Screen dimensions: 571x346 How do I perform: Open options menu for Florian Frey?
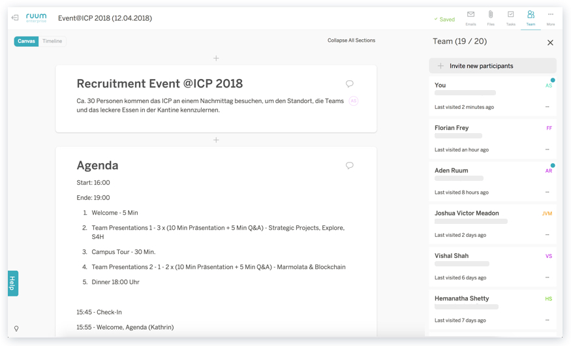[x=547, y=149]
